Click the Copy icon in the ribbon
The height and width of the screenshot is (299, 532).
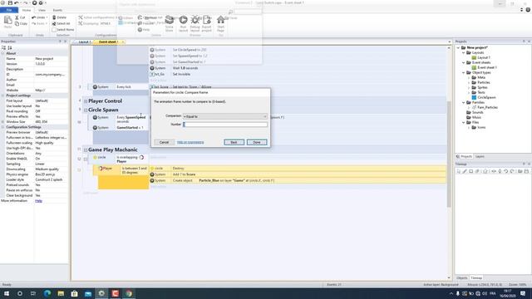coord(17,24)
